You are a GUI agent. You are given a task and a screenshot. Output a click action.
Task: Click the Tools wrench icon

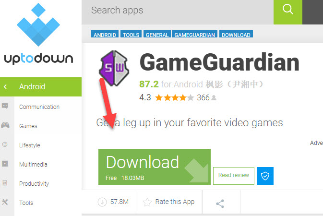(x=5, y=202)
